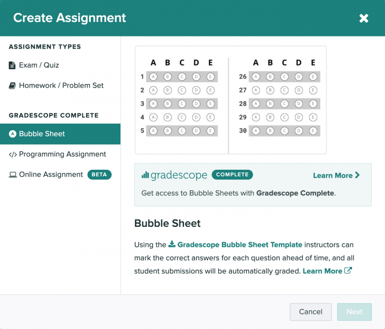
Task: Click bubble B in row 30
Action: tap(270, 131)
